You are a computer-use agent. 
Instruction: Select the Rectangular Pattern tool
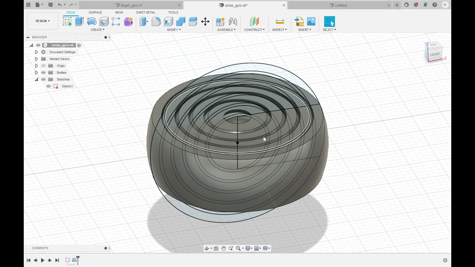[x=116, y=22]
